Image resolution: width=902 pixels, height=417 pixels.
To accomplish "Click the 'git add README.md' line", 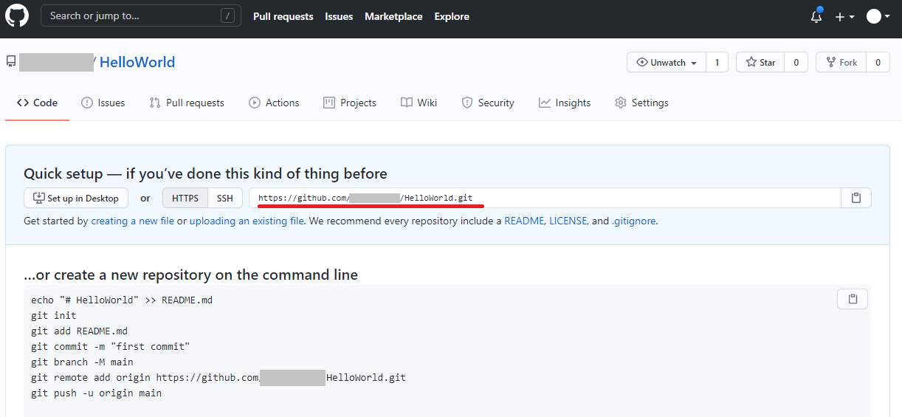I will point(79,331).
